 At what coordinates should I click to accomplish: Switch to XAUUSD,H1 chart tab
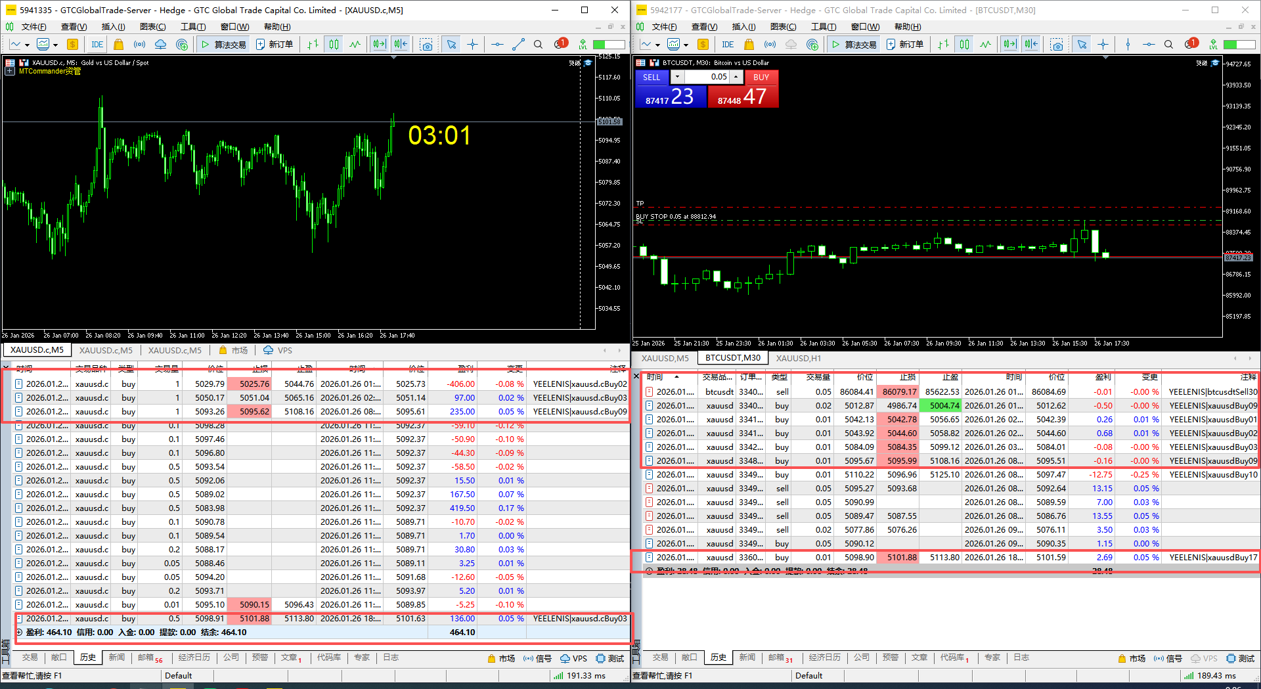point(798,359)
